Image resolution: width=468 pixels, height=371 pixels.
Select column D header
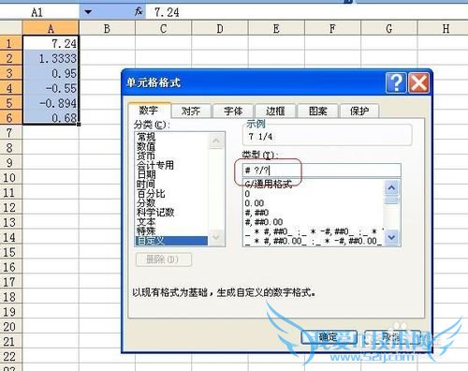pyautogui.click(x=220, y=28)
